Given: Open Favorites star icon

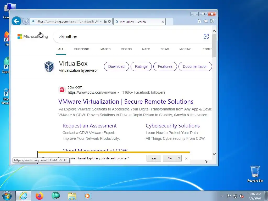Looking at the screenshot, I should [x=206, y=21].
